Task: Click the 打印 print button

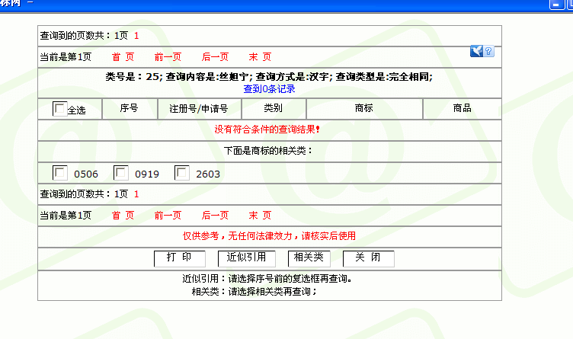Action: [x=179, y=259]
